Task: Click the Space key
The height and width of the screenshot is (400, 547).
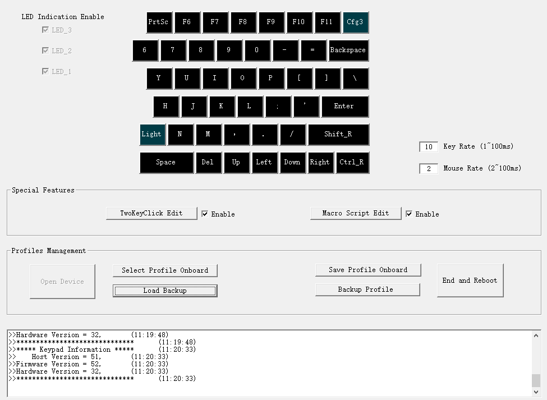Action: point(167,163)
